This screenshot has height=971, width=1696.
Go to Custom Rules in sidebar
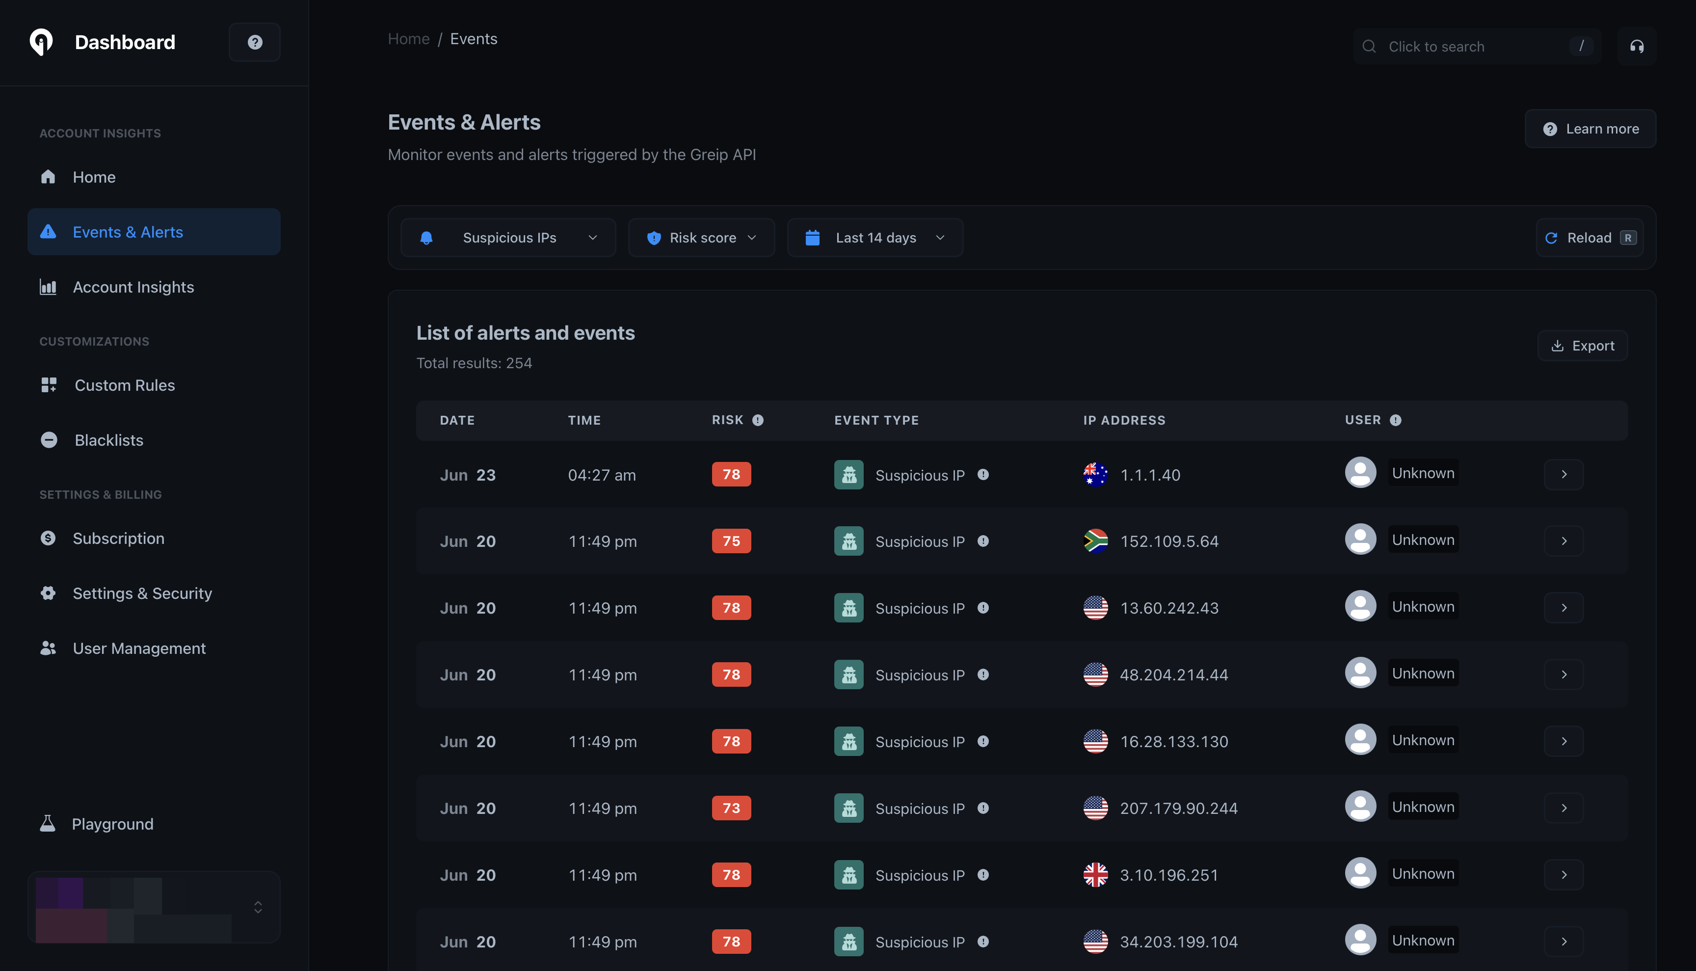[x=124, y=385]
